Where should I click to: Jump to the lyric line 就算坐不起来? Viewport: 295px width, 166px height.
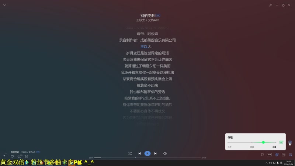[147, 85]
